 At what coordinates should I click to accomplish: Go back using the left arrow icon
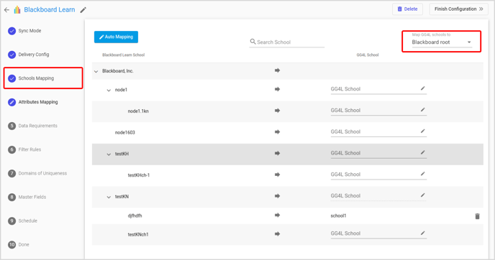[6, 10]
